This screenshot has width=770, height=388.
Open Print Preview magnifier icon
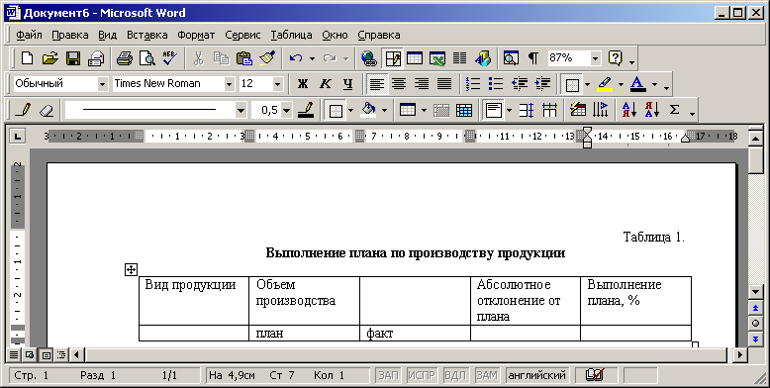click(146, 58)
